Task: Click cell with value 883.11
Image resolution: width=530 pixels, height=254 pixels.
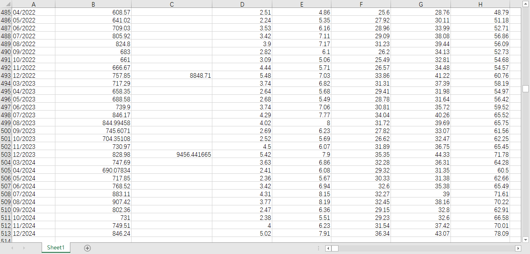Action: click(x=93, y=194)
